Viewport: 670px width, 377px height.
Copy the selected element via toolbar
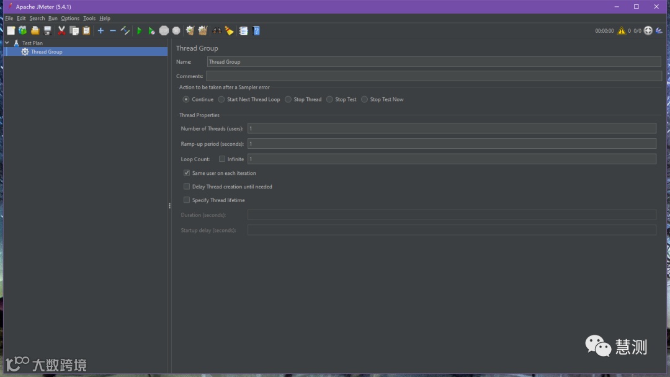[x=74, y=30]
